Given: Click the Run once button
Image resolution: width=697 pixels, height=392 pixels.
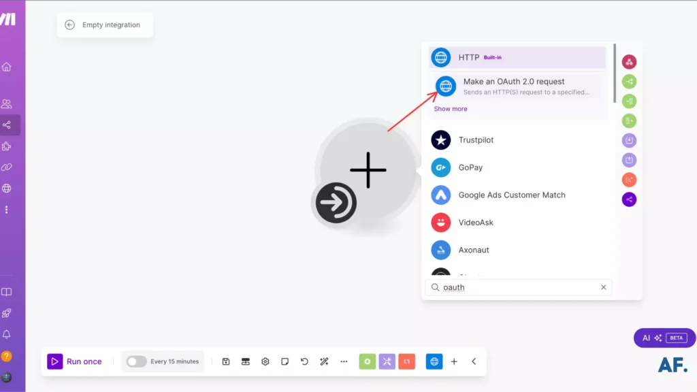Looking at the screenshot, I should [x=75, y=361].
